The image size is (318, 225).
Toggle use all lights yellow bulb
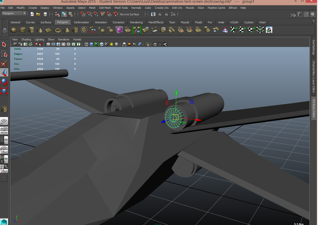[111, 44]
